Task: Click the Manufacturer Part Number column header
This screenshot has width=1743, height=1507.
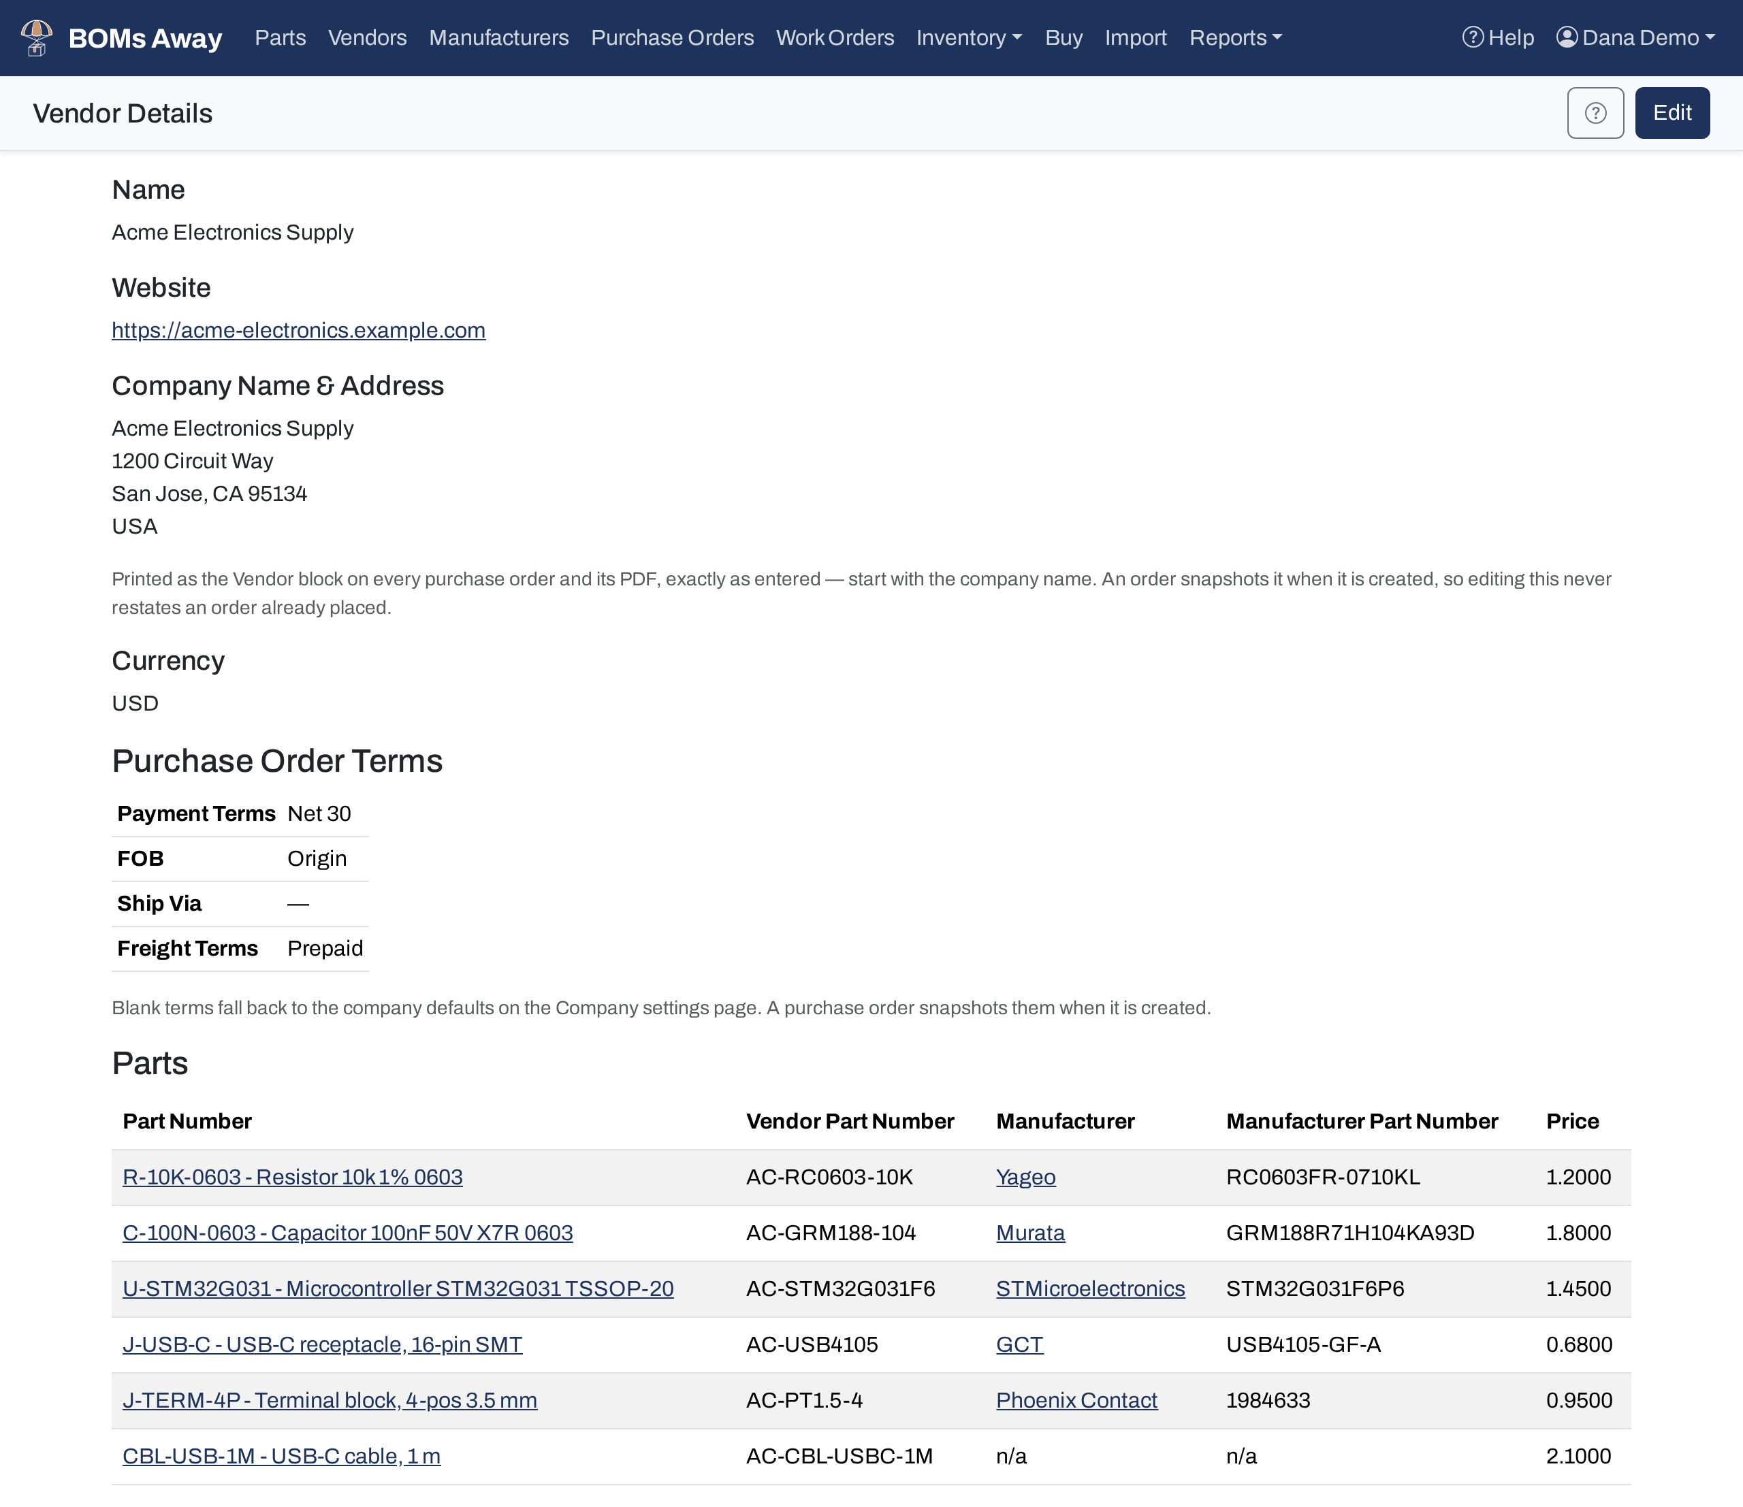Action: 1362,1121
